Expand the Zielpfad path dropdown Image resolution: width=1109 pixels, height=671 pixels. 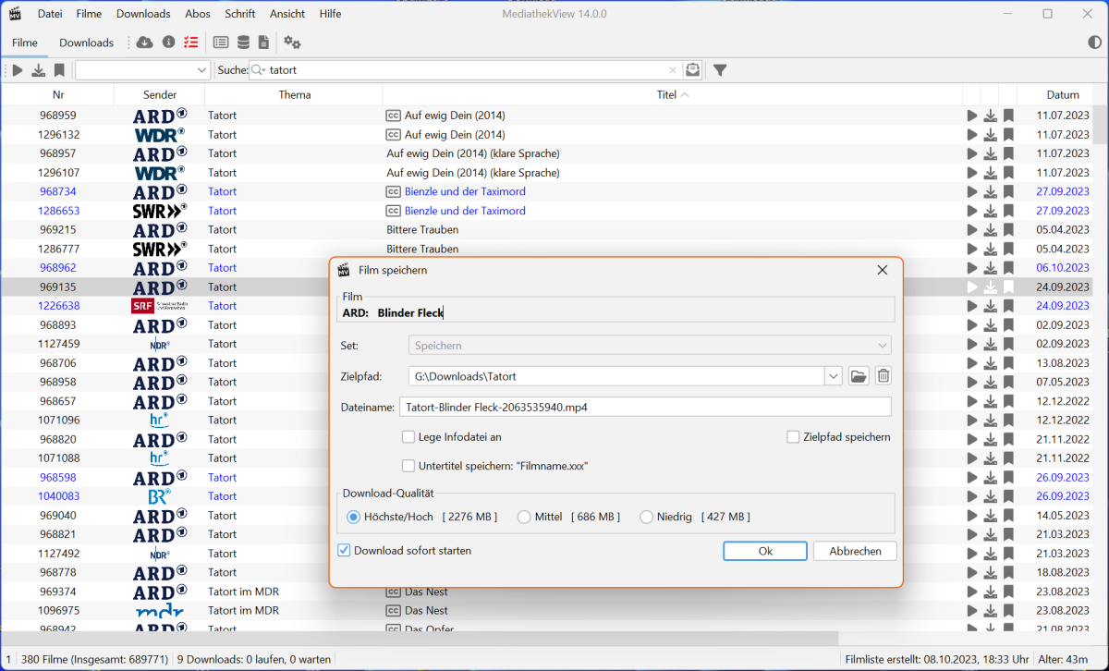[834, 375]
